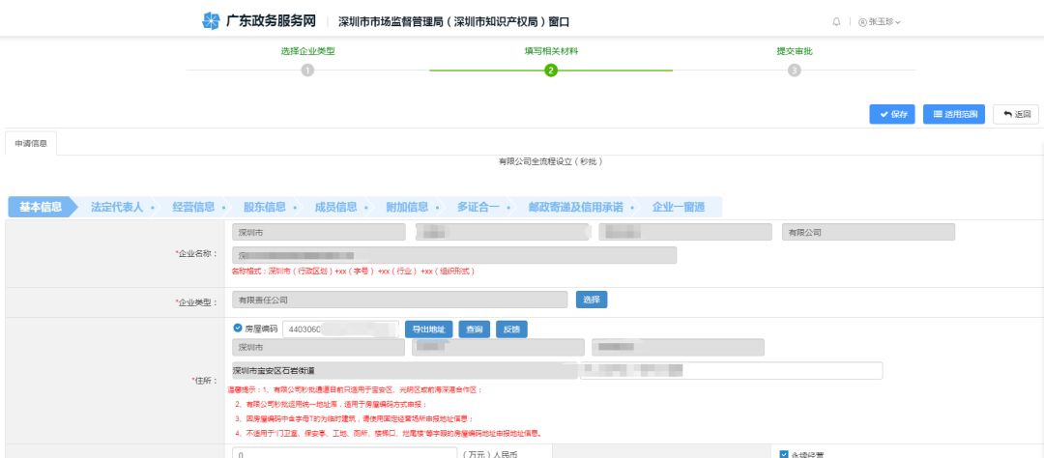Click the Guangdong government service logo icon
Image resolution: width=1044 pixels, height=458 pixels.
pyautogui.click(x=211, y=21)
